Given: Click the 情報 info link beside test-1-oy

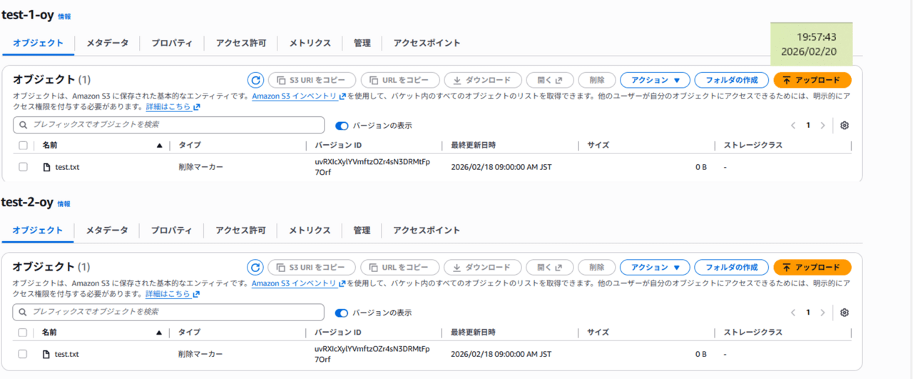Looking at the screenshot, I should (64, 16).
